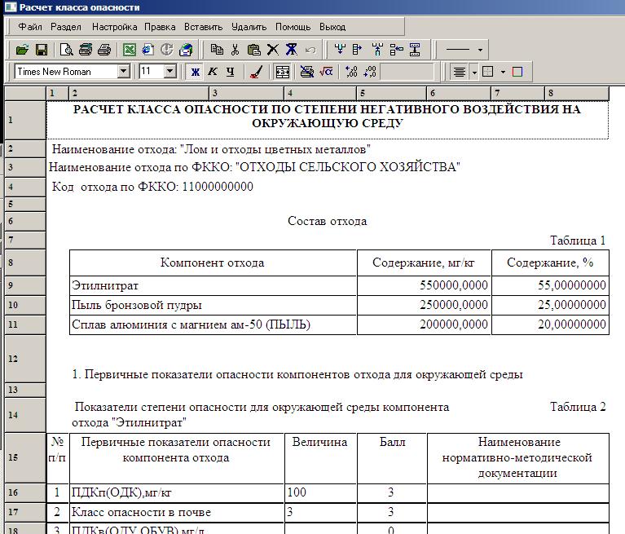Click the Save diskette icon
The width and height of the screenshot is (625, 534).
(40, 50)
